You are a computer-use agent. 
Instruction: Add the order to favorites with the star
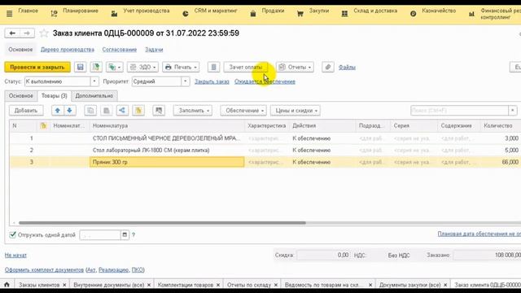click(44, 33)
